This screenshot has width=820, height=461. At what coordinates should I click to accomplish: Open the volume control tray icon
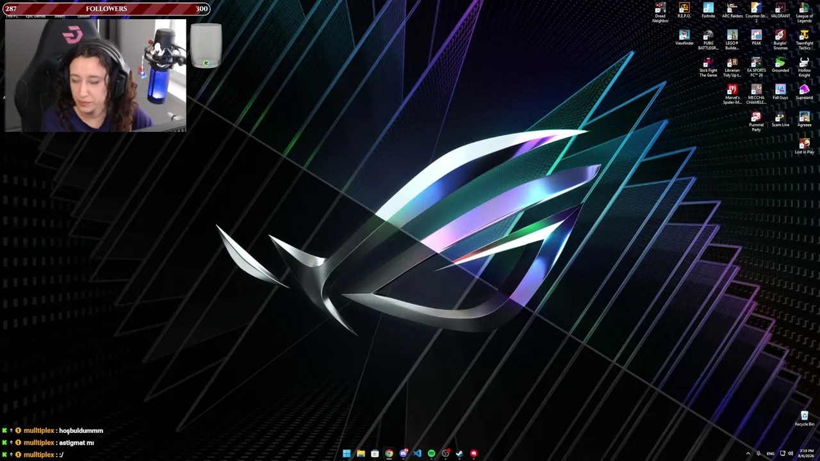point(791,453)
